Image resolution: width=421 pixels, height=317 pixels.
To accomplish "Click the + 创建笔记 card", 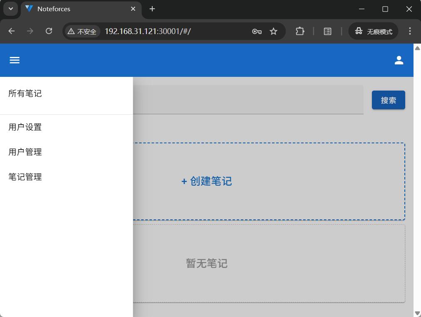I will coord(269,181).
